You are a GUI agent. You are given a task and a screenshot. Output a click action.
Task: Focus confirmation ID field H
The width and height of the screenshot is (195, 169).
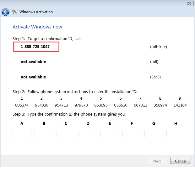[x=176, y=133]
